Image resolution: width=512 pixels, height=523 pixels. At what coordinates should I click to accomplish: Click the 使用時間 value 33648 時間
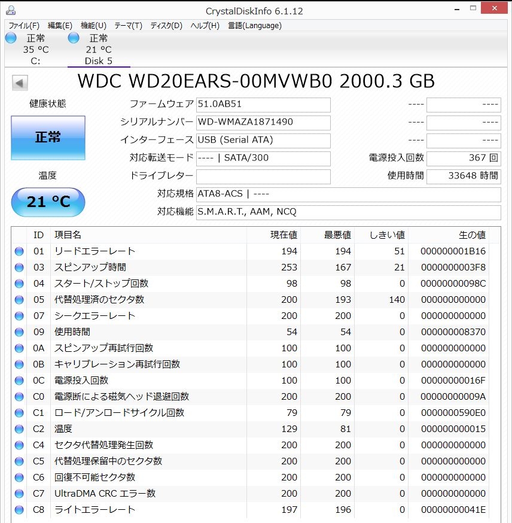[464, 177]
